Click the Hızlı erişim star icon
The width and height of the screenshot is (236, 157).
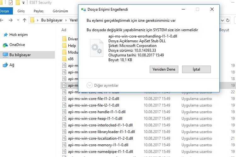6,35
